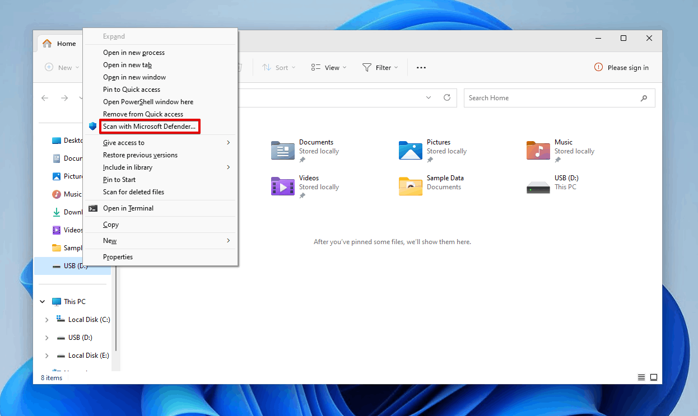Select Pictures in the sidebar
698x416 pixels.
point(68,176)
